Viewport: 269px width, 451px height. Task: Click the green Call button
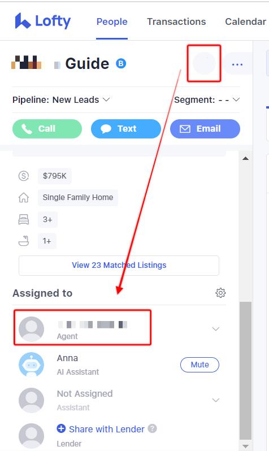tap(47, 128)
